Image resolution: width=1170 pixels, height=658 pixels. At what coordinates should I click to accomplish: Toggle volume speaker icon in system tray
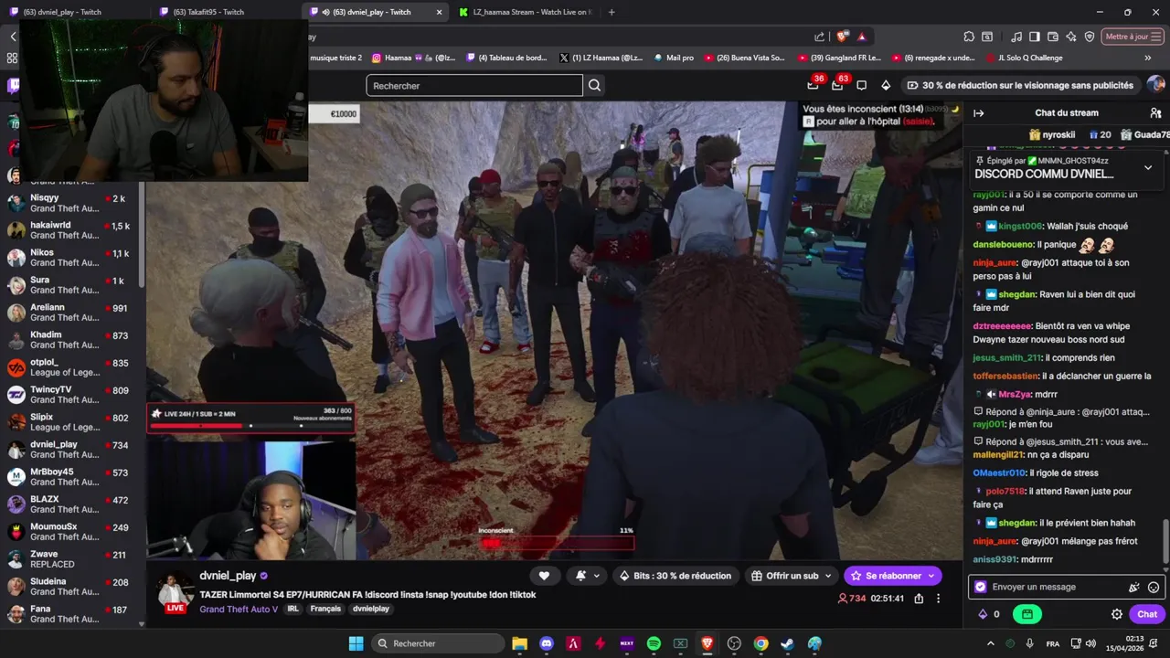pyautogui.click(x=1090, y=643)
